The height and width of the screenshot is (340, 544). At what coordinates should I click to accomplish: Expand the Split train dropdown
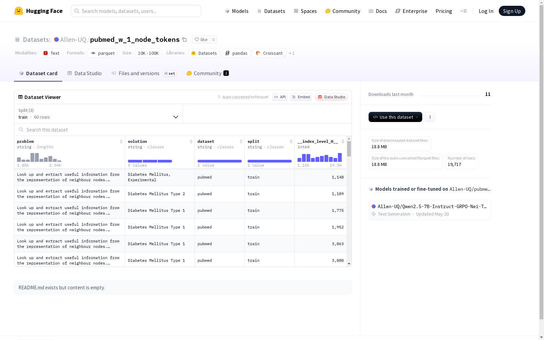[x=99, y=114]
